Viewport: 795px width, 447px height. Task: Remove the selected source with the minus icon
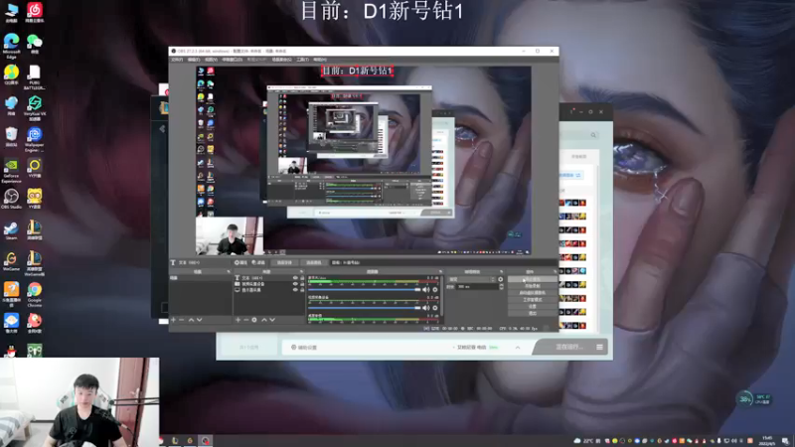click(x=245, y=320)
